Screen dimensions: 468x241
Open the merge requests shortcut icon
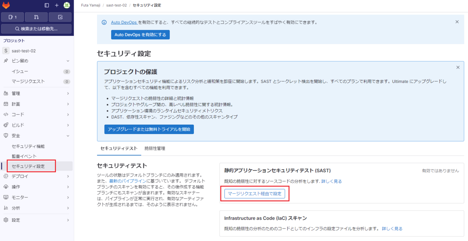(36, 17)
